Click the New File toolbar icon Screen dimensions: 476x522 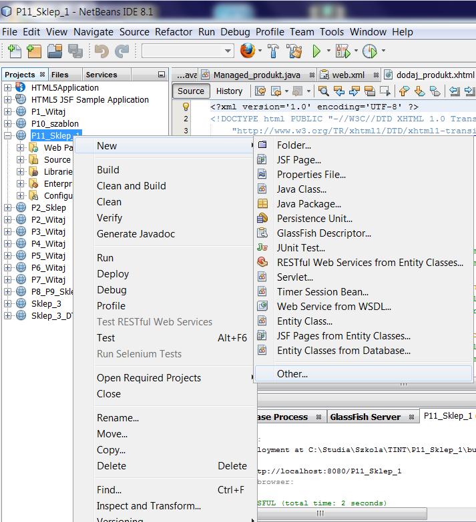14,51
